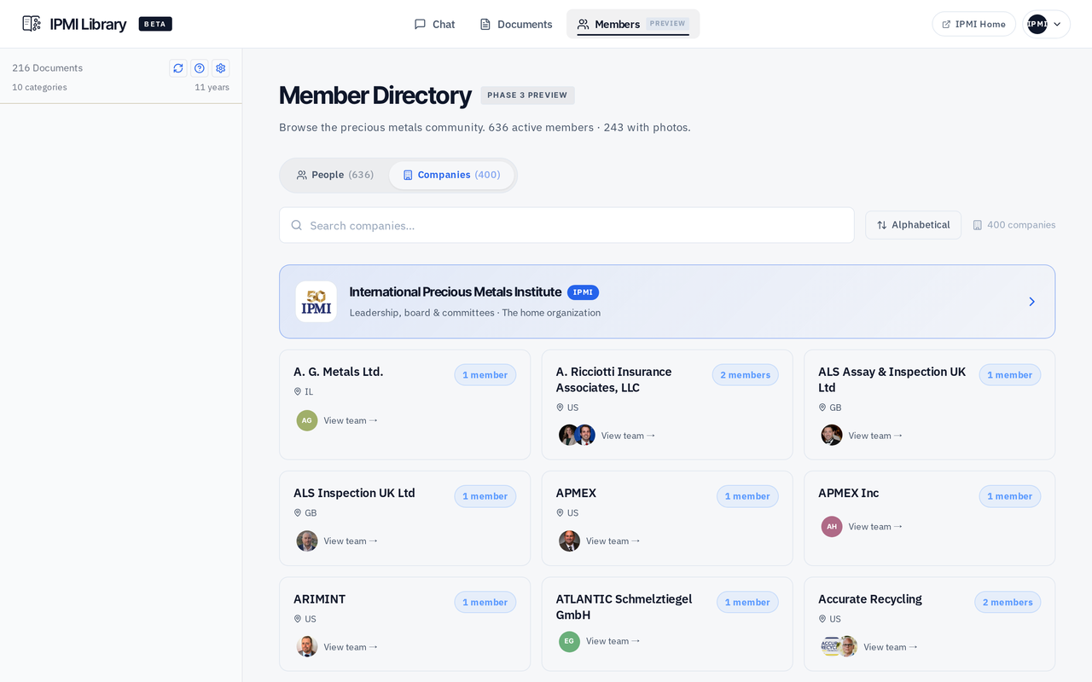Click 1 member badge on APMEX Inc
This screenshot has width=1092, height=682.
click(1009, 496)
